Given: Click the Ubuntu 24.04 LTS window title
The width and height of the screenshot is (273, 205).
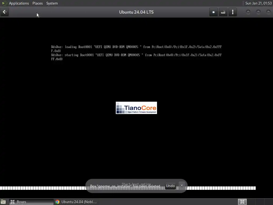Looking at the screenshot, I should click(136, 12).
